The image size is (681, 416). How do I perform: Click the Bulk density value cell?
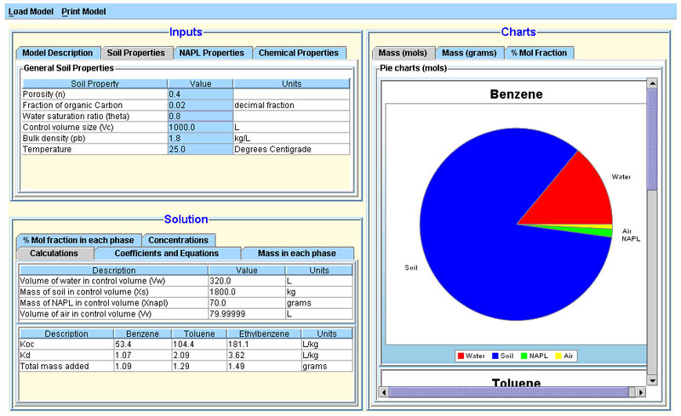point(200,138)
